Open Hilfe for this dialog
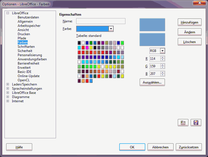The height and width of the screenshot is (157, 208). (x=19, y=147)
